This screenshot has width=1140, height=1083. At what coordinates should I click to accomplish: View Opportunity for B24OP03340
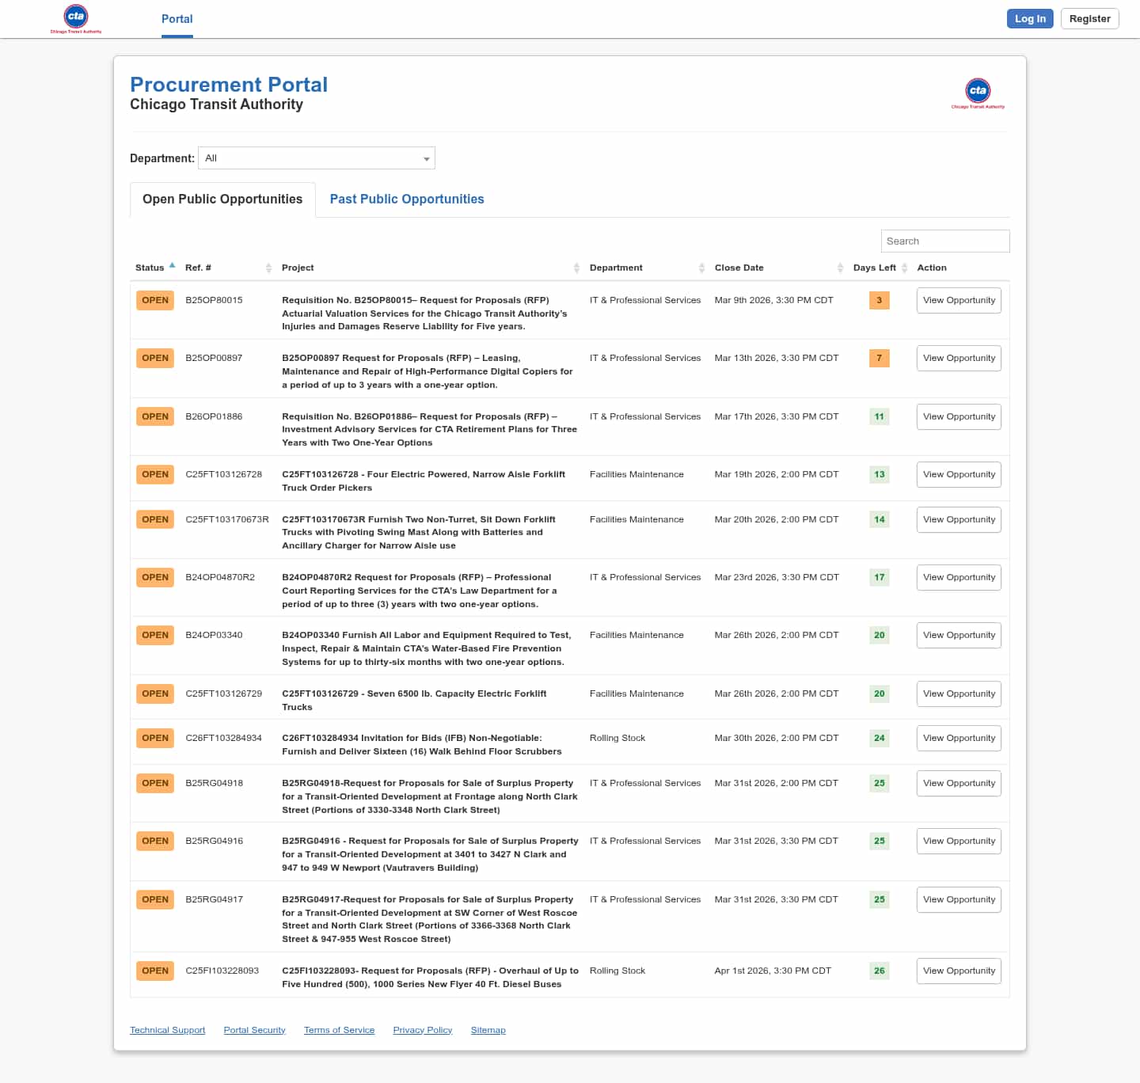pos(959,636)
